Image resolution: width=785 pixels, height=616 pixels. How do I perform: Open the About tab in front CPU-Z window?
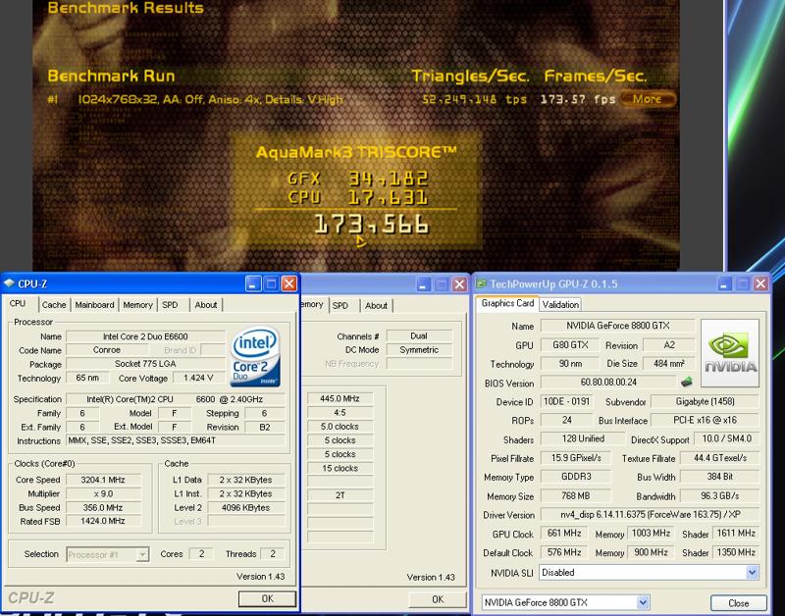click(206, 305)
